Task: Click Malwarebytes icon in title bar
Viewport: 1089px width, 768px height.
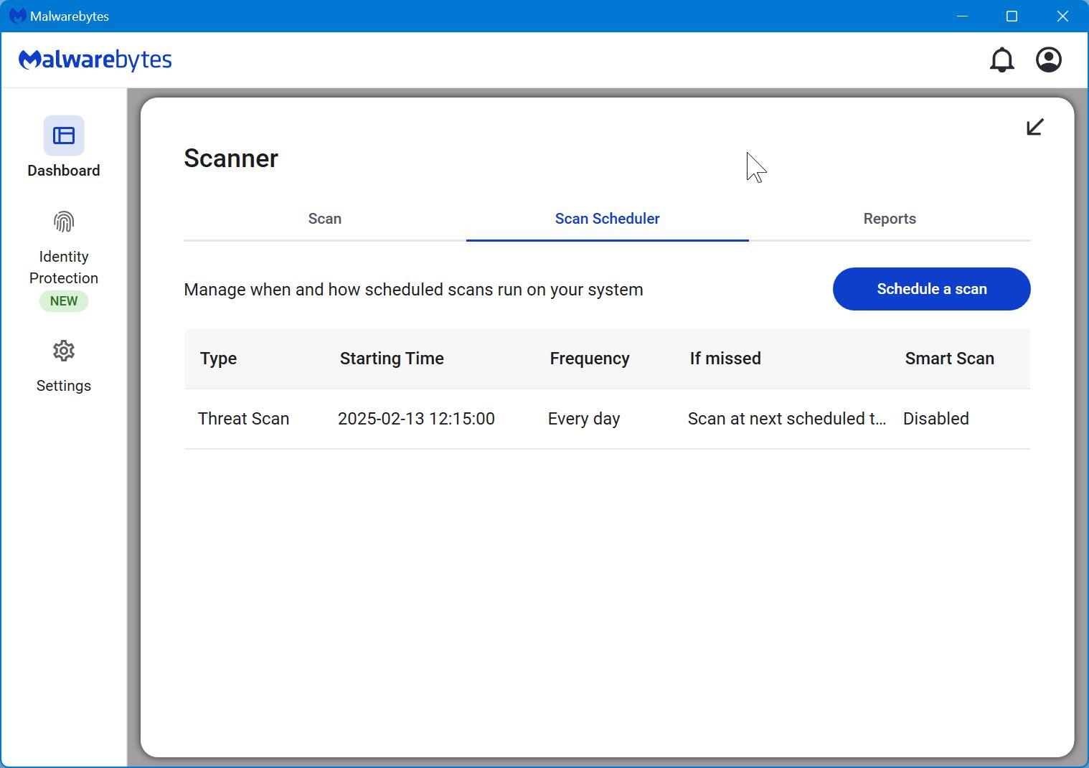Action: click(x=18, y=16)
